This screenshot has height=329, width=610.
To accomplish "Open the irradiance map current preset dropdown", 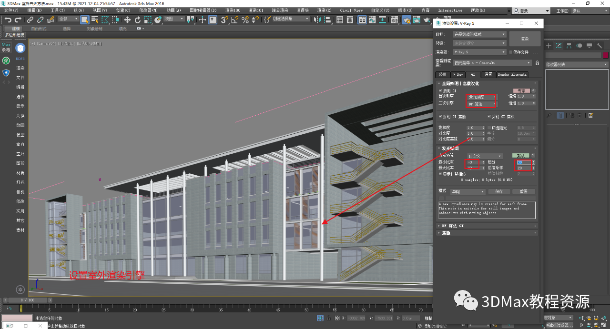I will tap(485, 156).
